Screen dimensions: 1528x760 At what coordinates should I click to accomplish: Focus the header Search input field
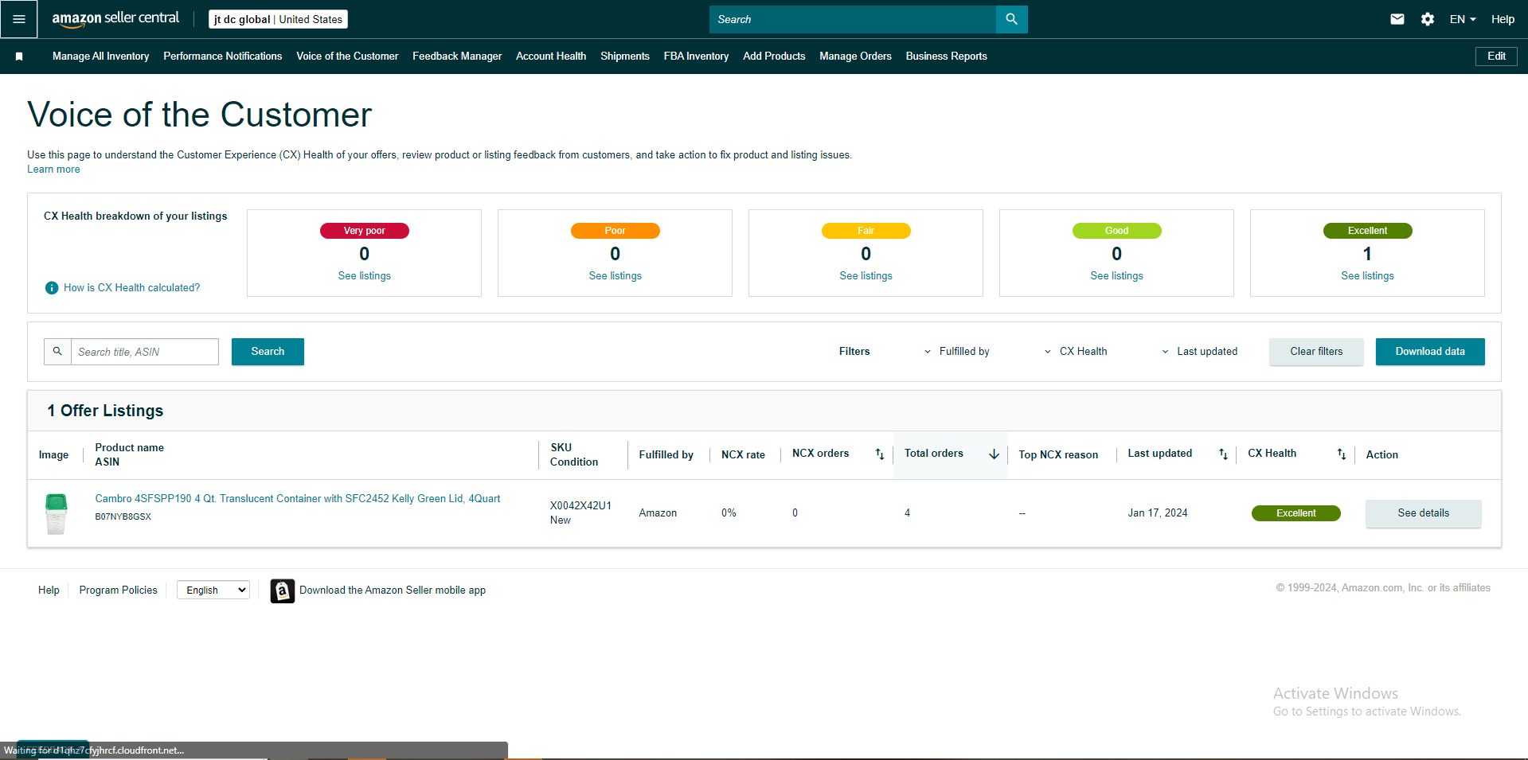point(853,19)
